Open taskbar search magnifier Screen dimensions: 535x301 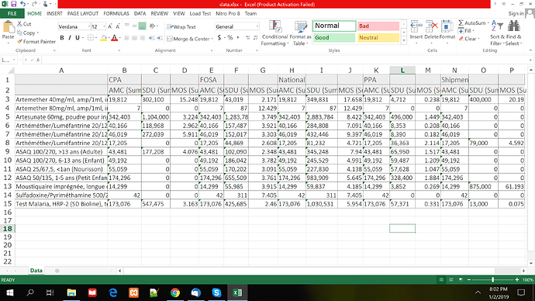coord(30,292)
